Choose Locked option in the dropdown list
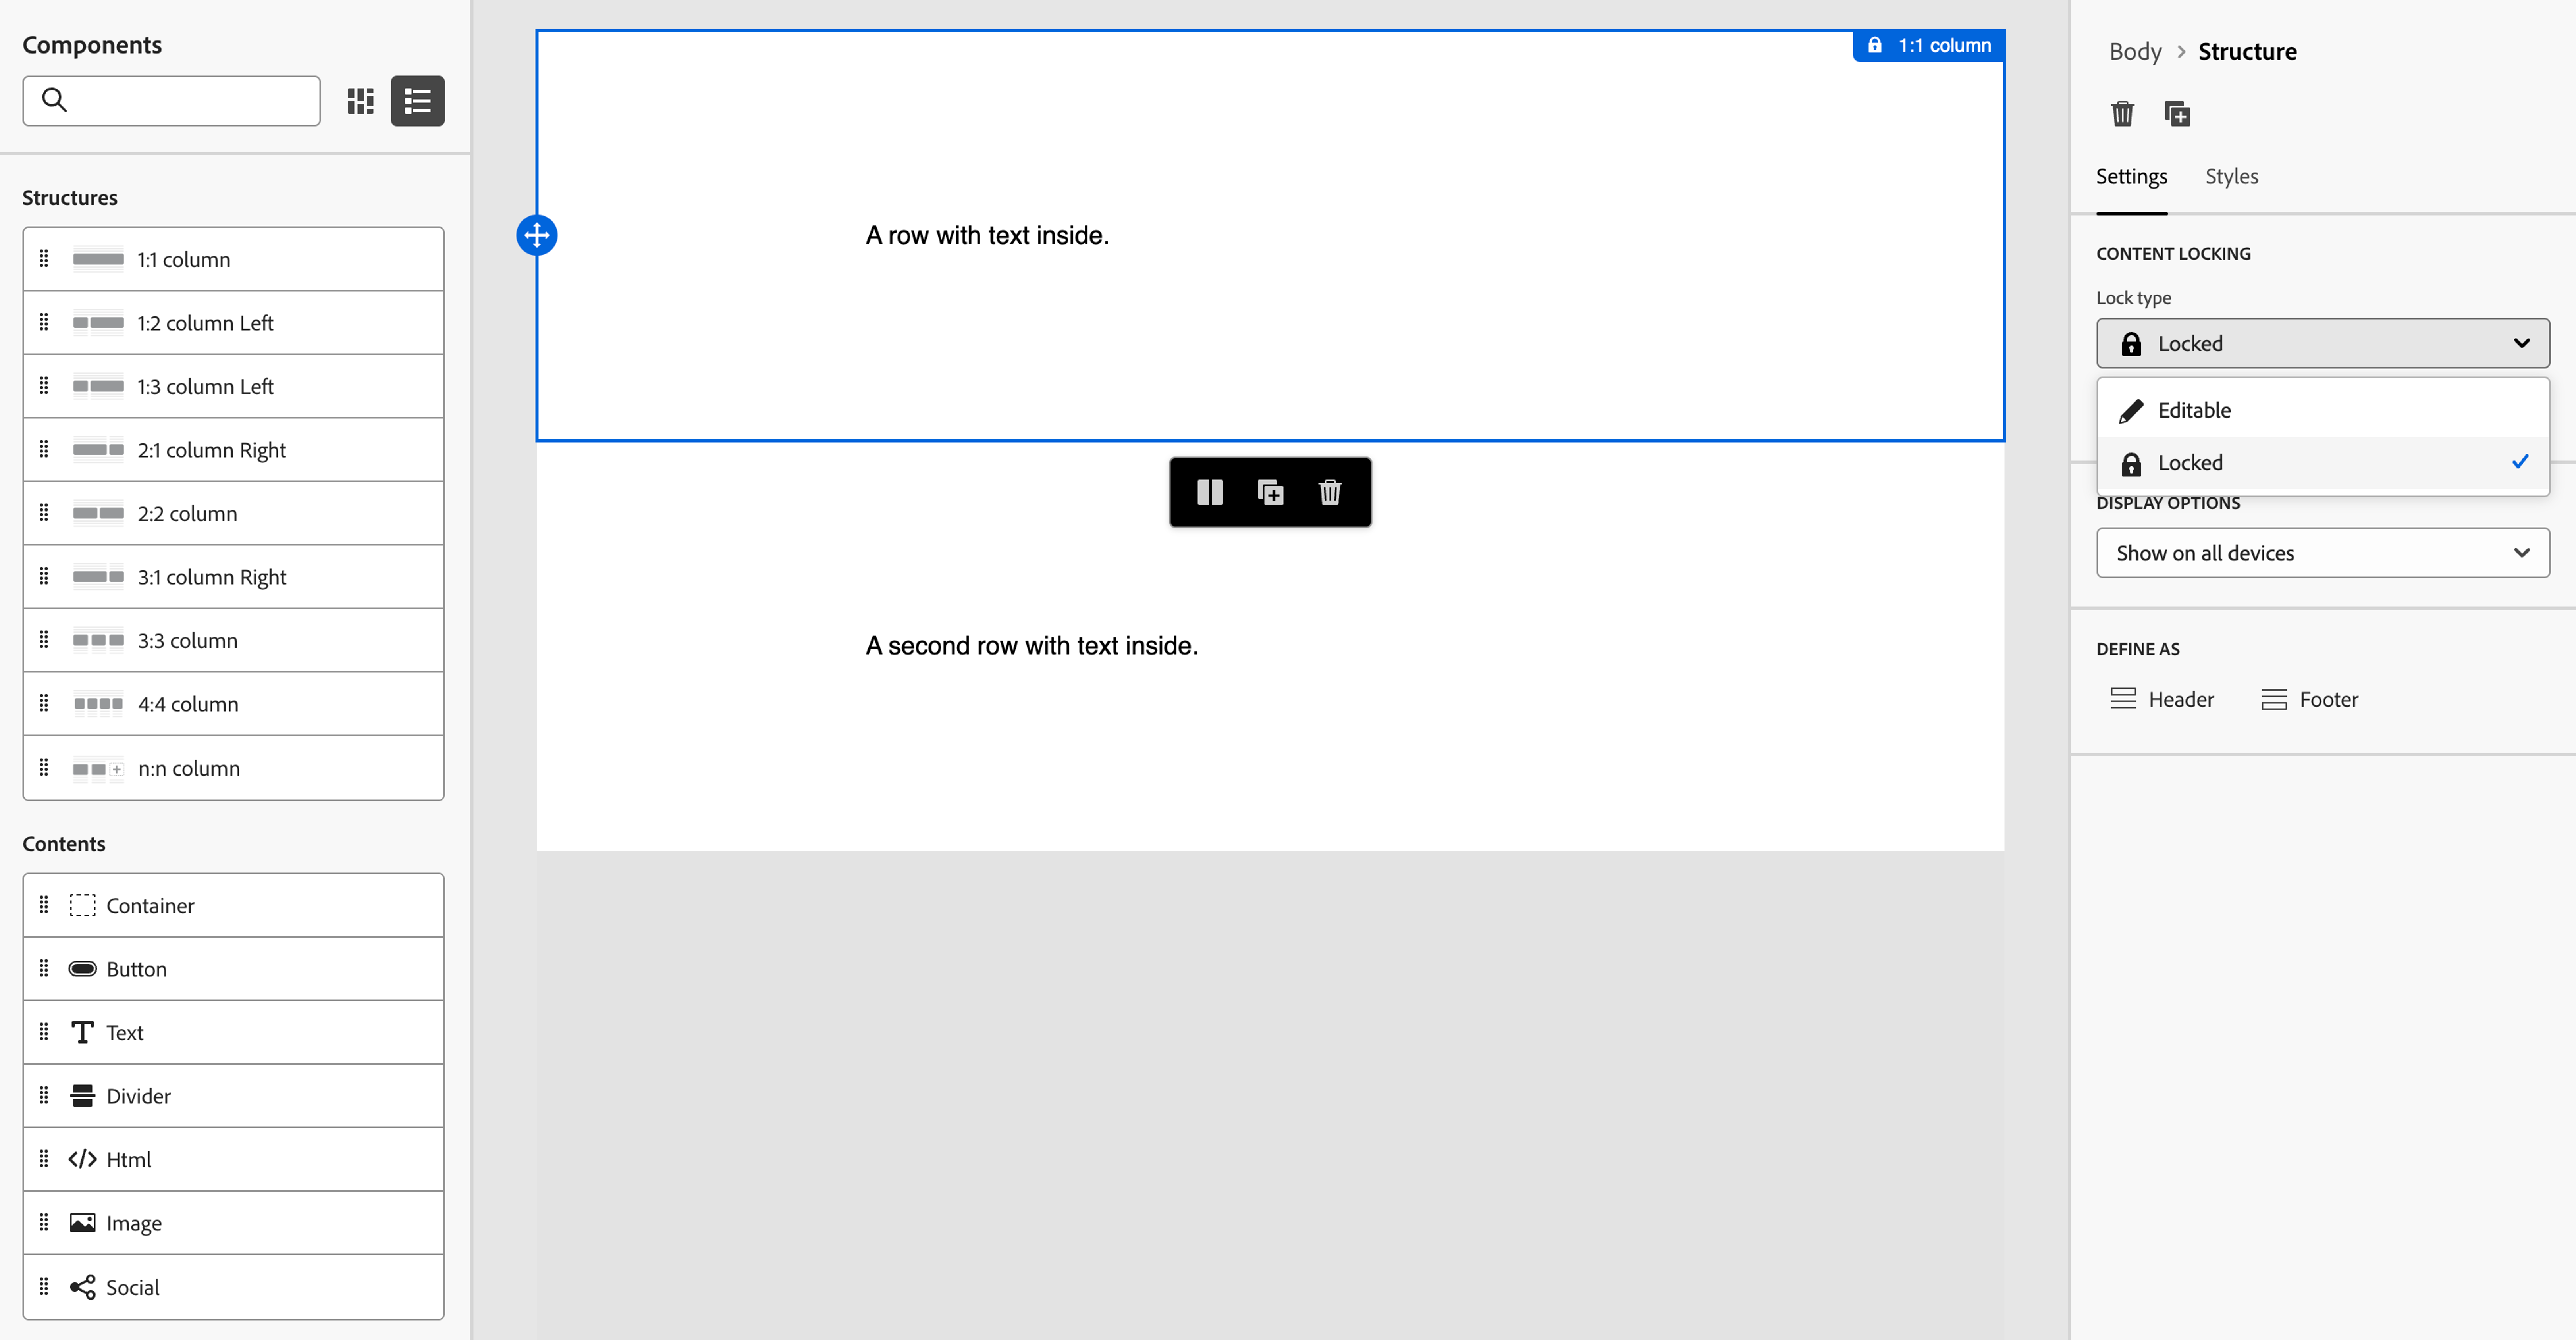The image size is (2576, 1340). pyautogui.click(x=2323, y=463)
